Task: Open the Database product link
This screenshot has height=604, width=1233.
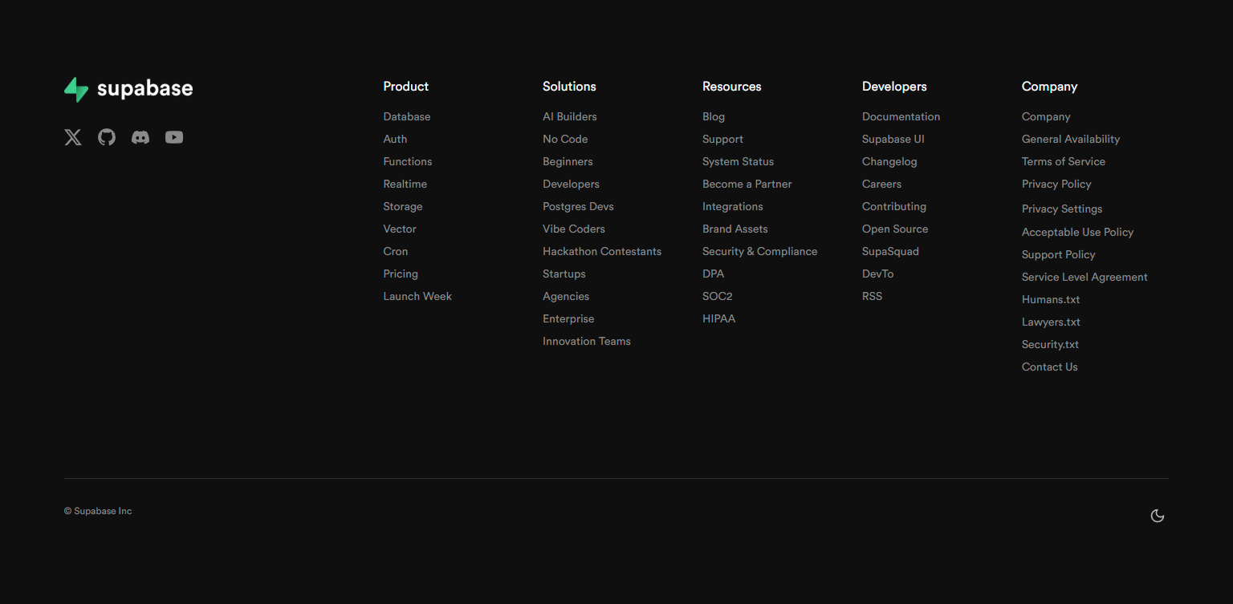Action: pos(406,116)
